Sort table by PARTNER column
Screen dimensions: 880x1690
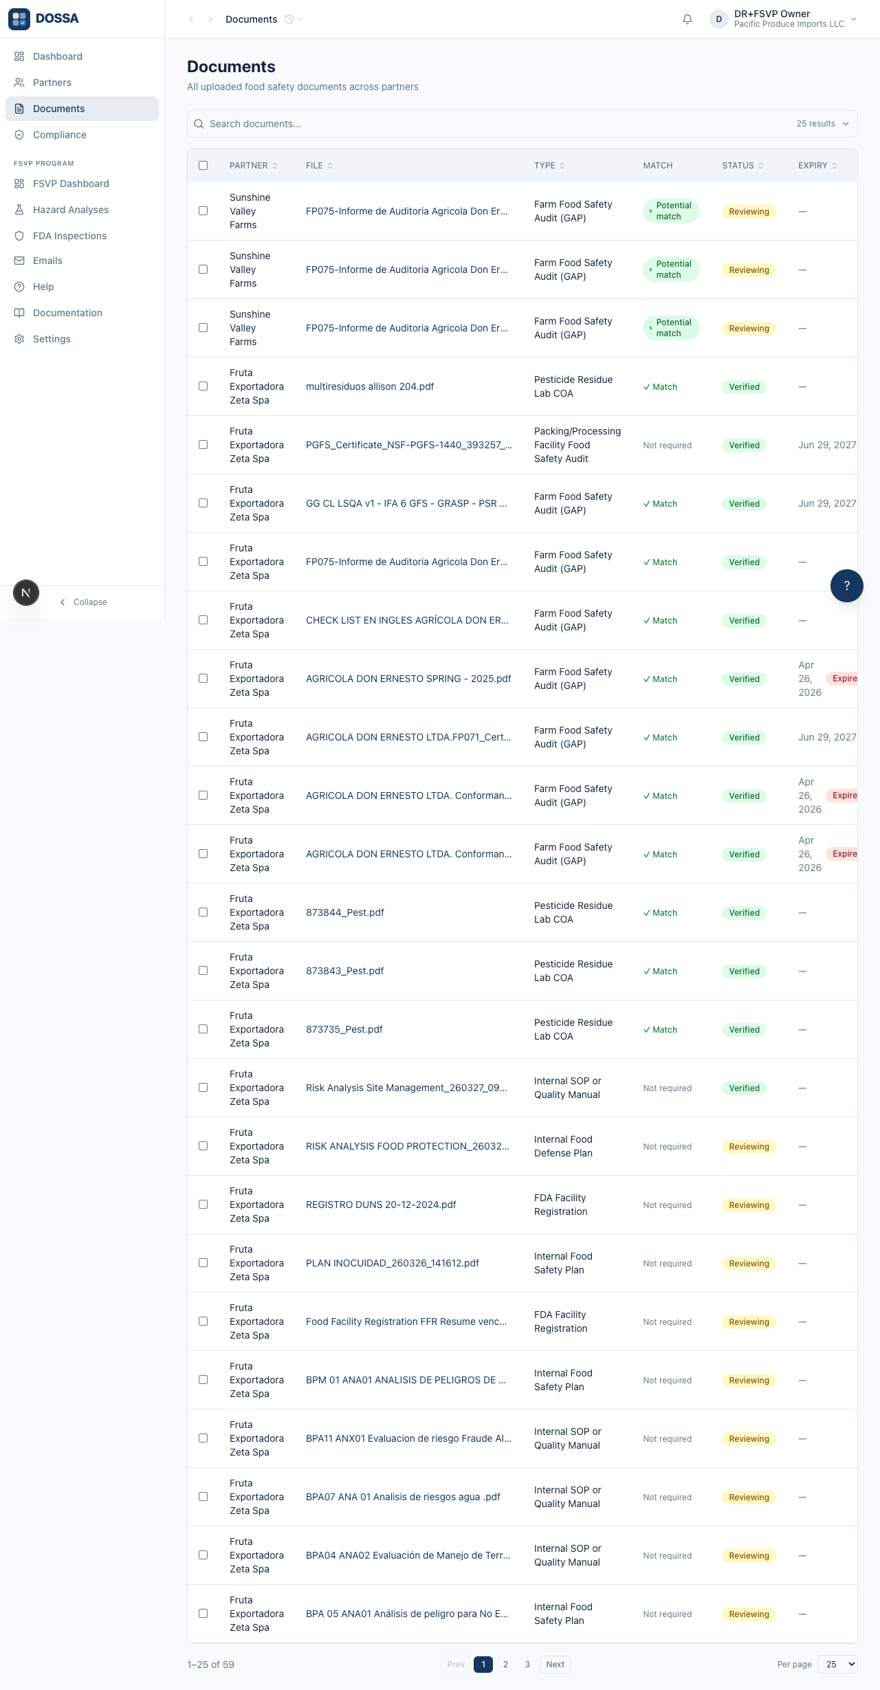254,166
